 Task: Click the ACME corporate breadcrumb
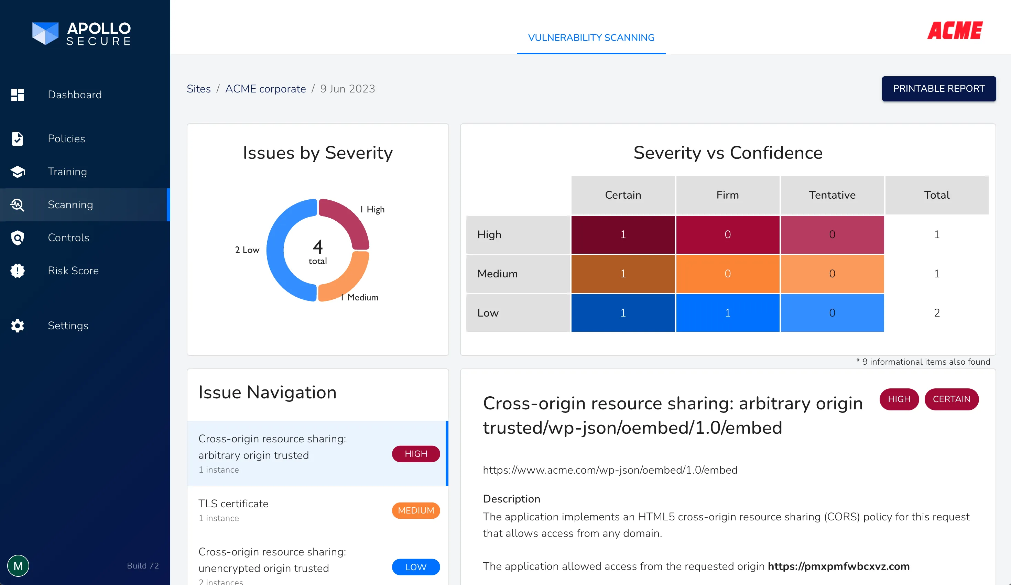point(265,89)
